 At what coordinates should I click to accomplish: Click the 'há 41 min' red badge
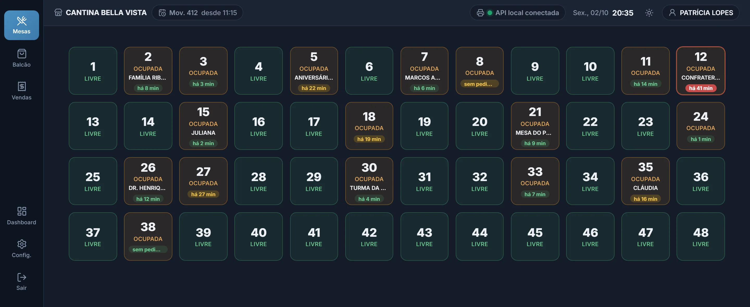(x=701, y=88)
